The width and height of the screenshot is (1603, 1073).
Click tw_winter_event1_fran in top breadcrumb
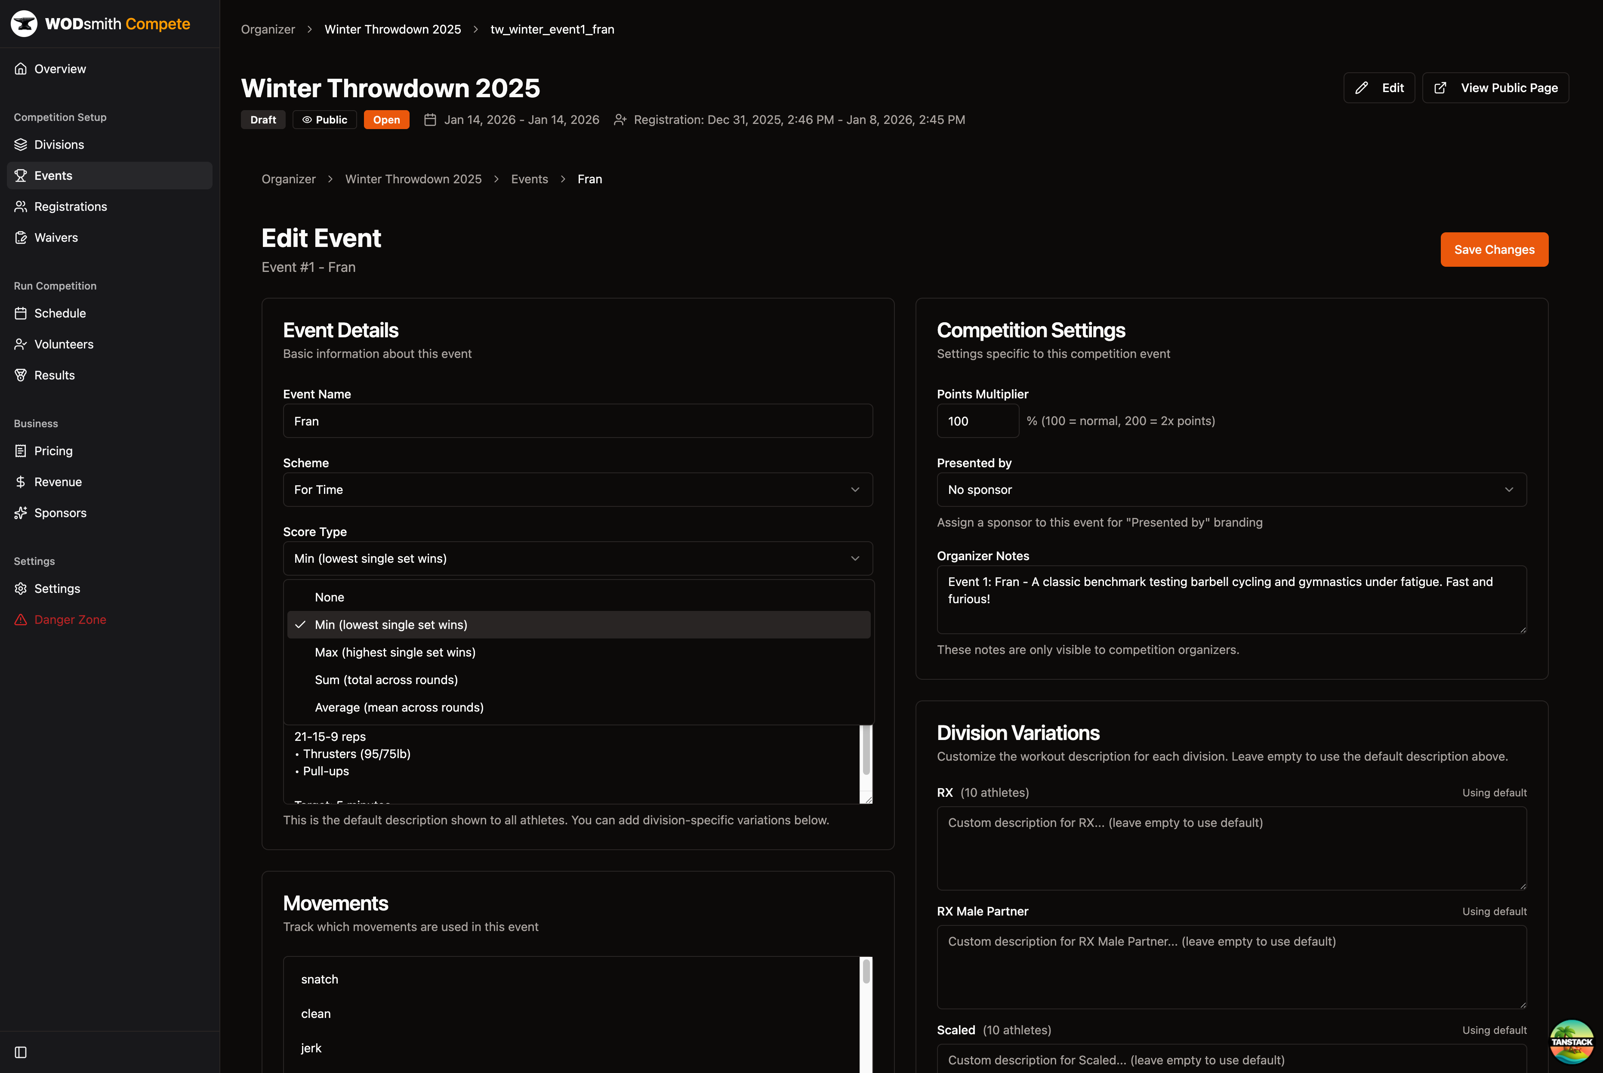[x=552, y=29]
